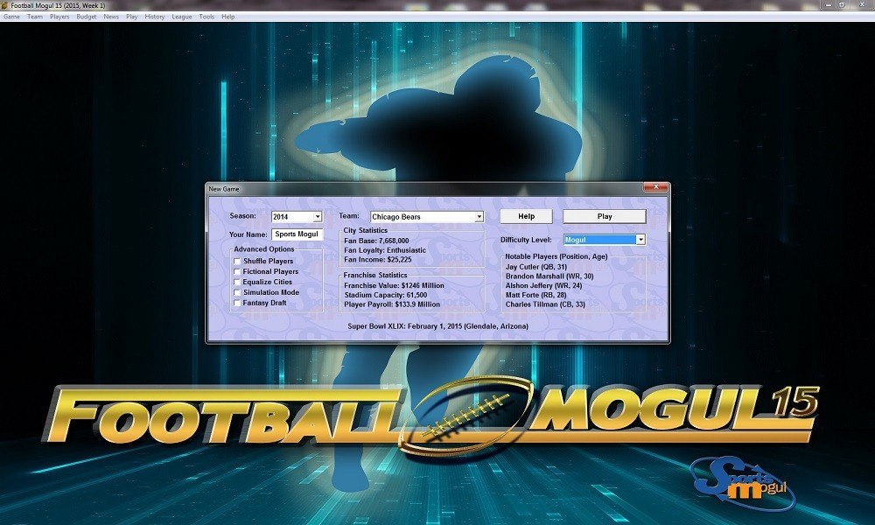This screenshot has width=875, height=525.
Task: Open the News menu
Action: [109, 15]
